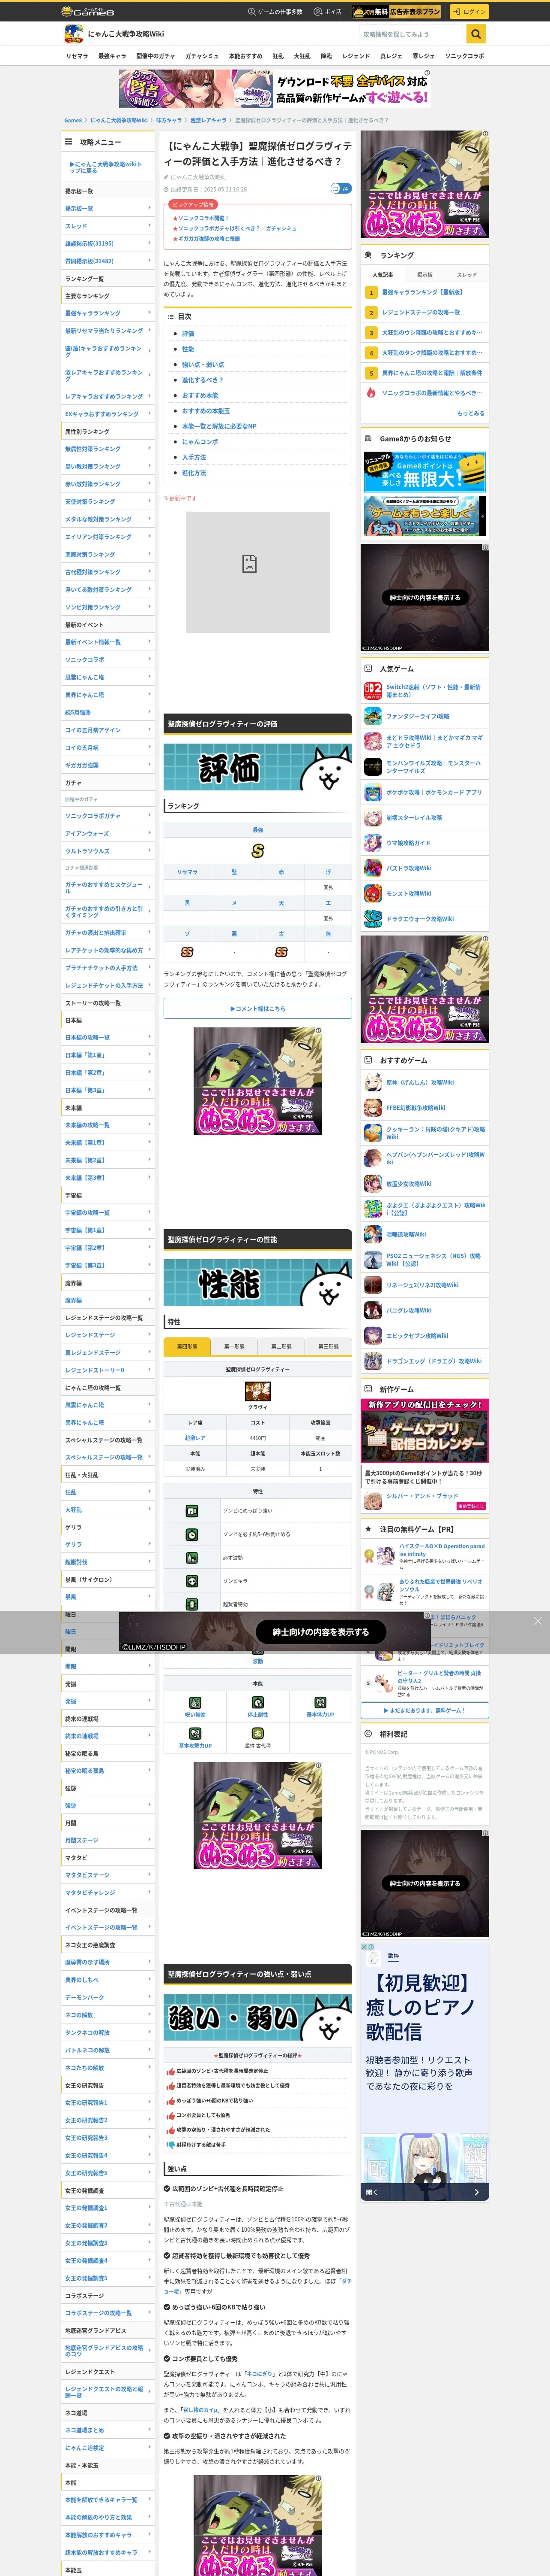Open the comment count bubble icon (34)
Screen dimensions: 550x2576
tap(341, 188)
